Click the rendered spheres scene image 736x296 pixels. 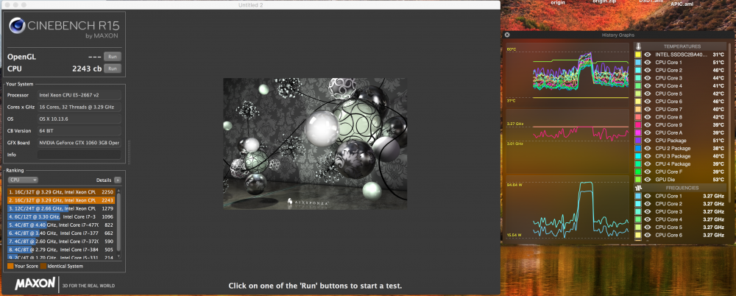point(315,144)
